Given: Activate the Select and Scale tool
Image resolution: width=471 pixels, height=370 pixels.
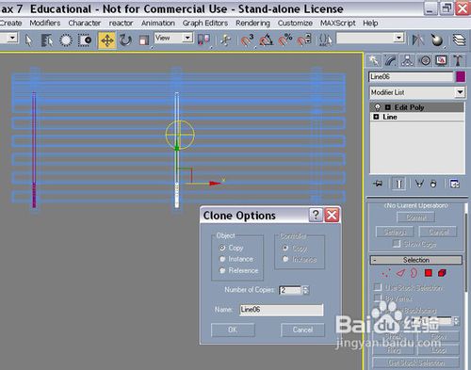Looking at the screenshot, I should click(x=144, y=40).
